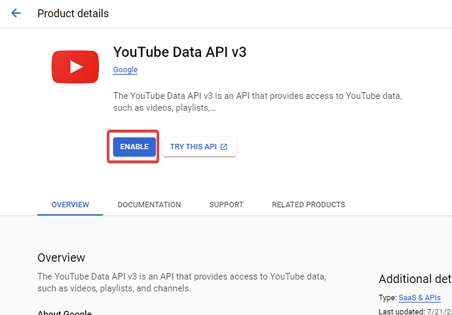The width and height of the screenshot is (452, 315).
Task: Open the SaaS & APIs type link
Action: pos(419,298)
